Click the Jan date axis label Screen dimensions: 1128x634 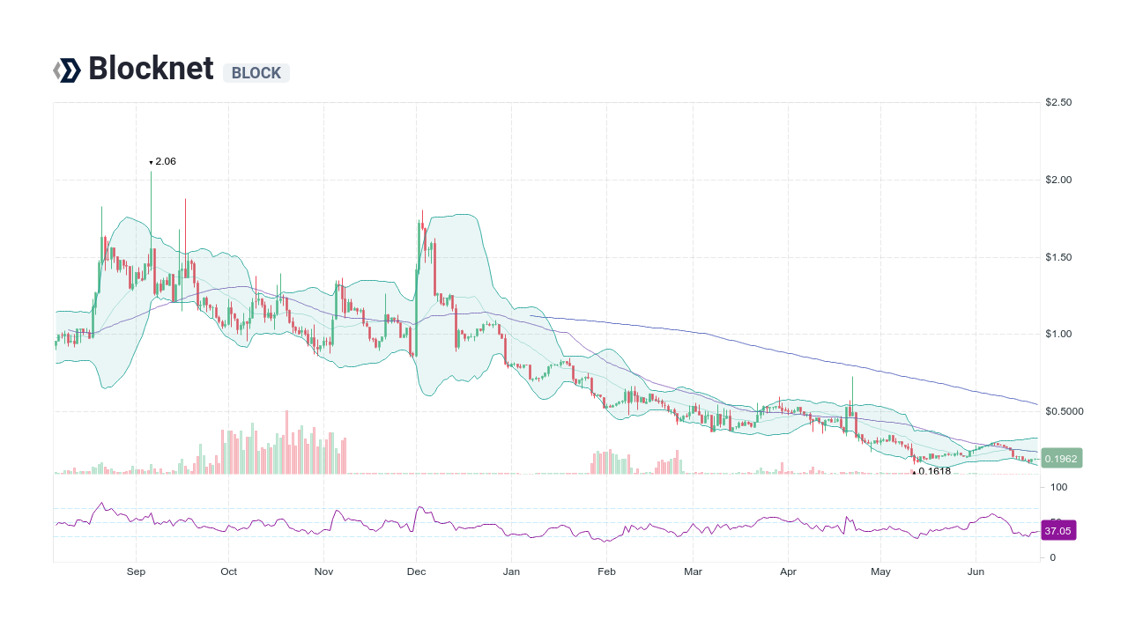[x=511, y=571]
